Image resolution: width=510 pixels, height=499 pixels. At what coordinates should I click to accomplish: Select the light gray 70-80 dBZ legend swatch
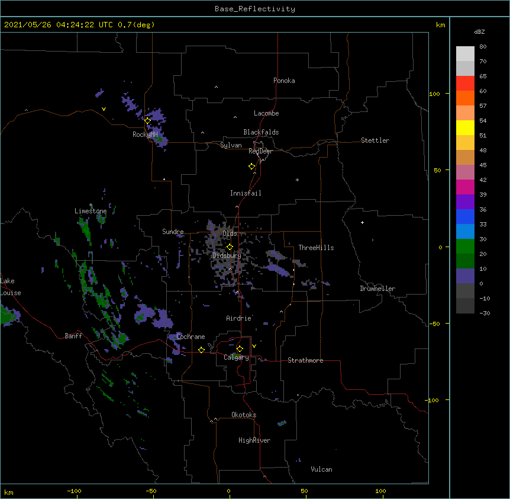click(465, 54)
